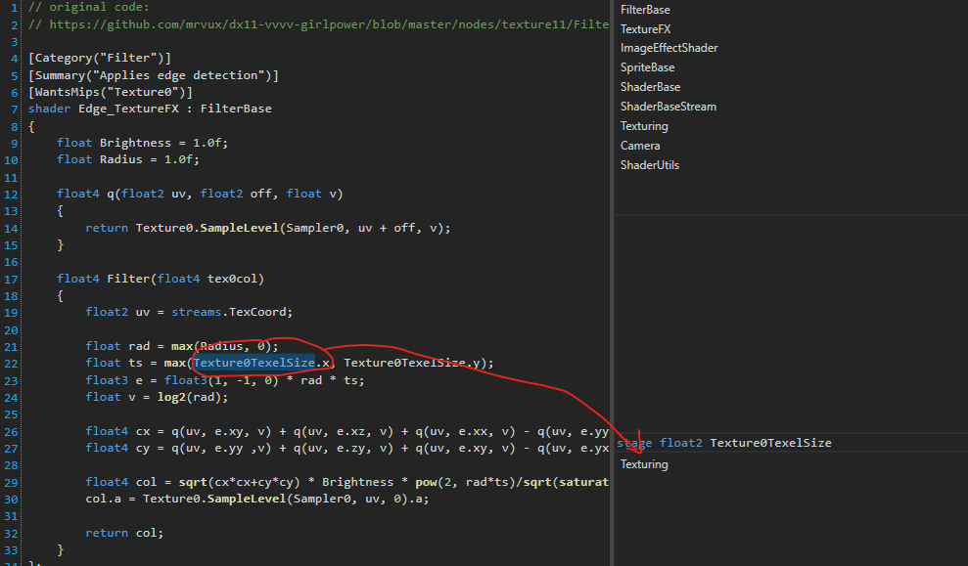The height and width of the screenshot is (566, 968).
Task: Select FilterBase in the inheritance list
Action: pyautogui.click(x=644, y=10)
